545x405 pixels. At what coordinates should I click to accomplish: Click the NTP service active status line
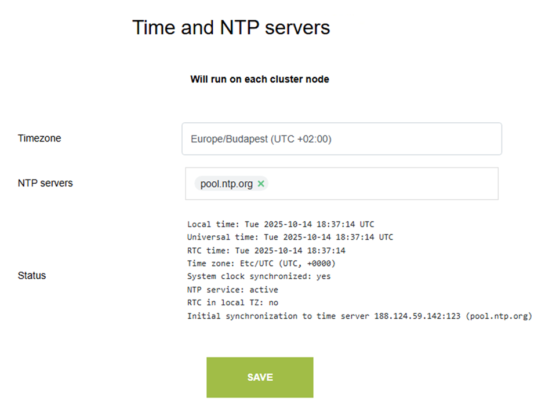pos(232,289)
